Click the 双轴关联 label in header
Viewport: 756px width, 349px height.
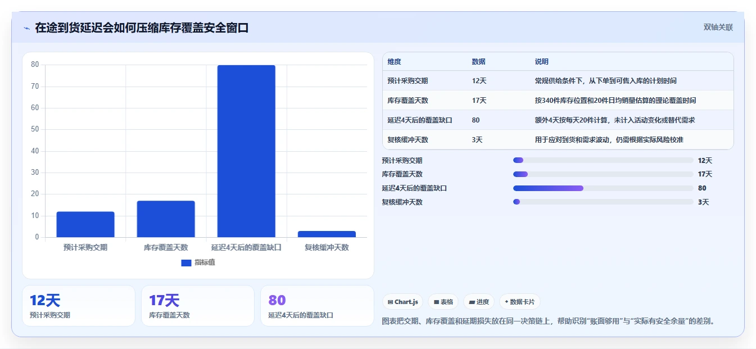pos(718,27)
